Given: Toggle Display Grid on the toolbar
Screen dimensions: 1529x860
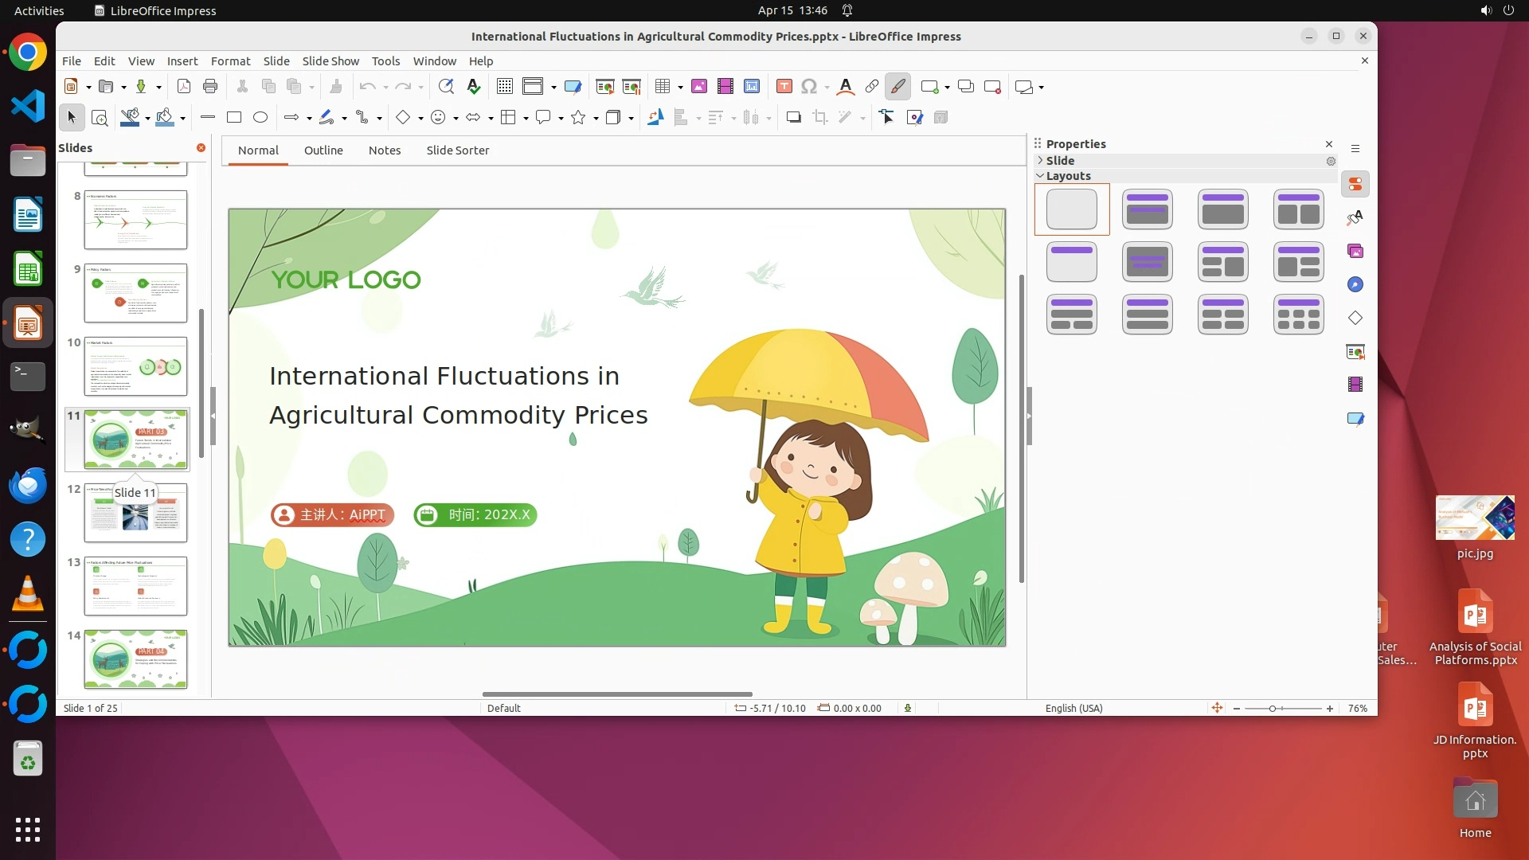Looking at the screenshot, I should 504,87.
